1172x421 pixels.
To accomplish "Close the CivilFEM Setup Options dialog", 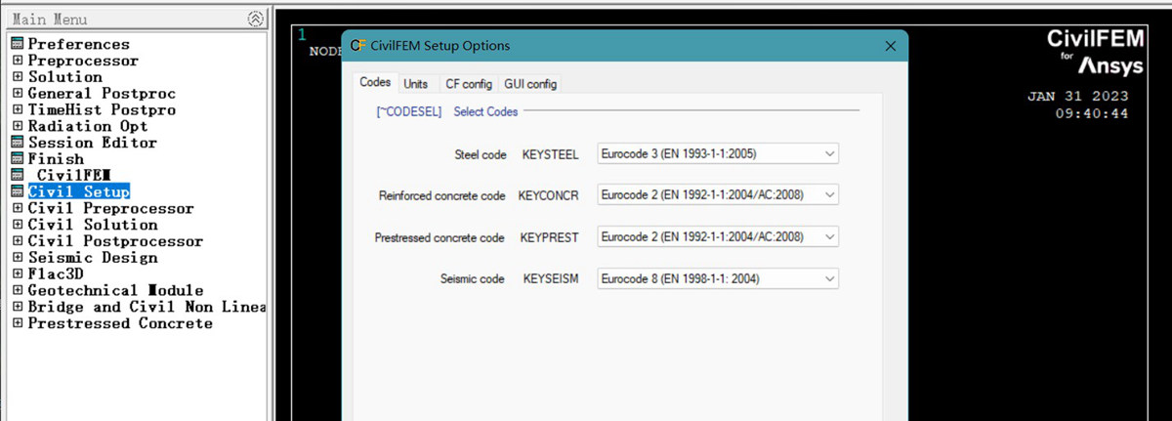I will pyautogui.click(x=890, y=46).
